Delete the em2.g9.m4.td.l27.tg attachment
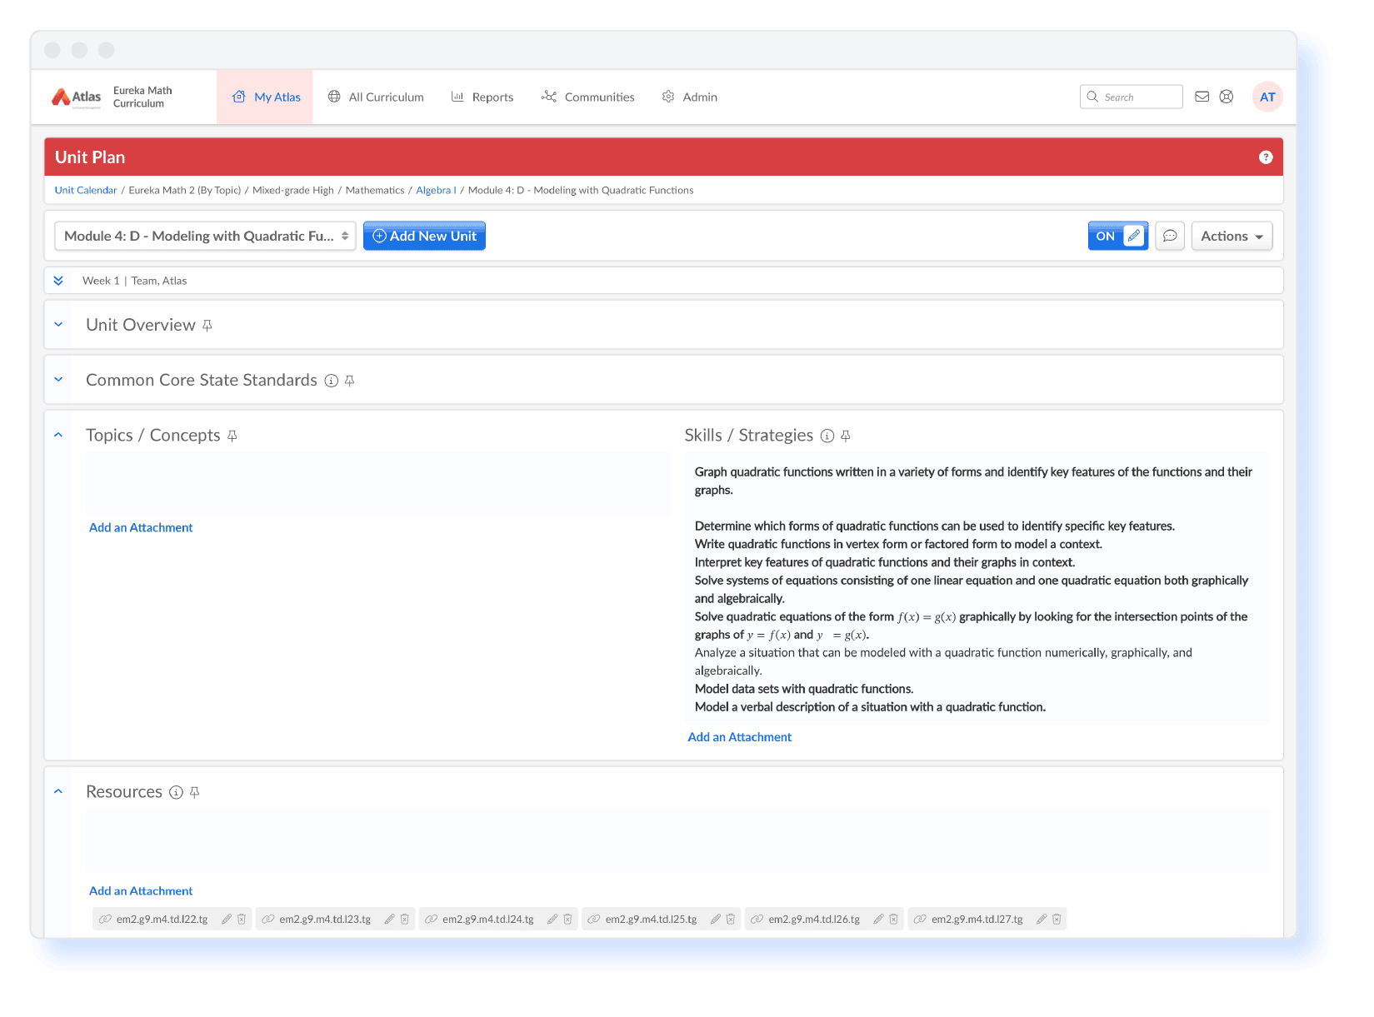The image size is (1374, 1017). 1057,919
